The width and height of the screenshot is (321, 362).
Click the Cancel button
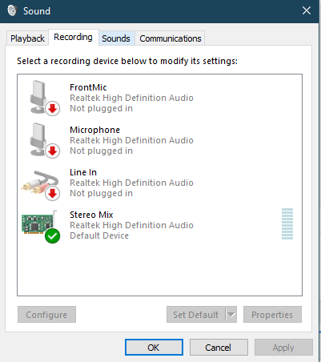point(219,348)
